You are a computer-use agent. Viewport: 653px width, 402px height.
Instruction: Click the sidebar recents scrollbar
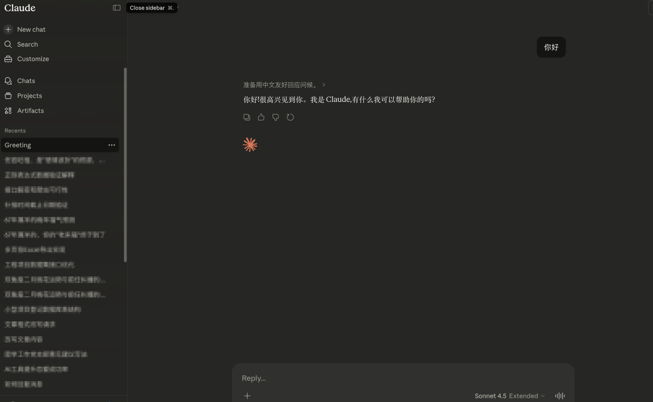tap(125, 165)
